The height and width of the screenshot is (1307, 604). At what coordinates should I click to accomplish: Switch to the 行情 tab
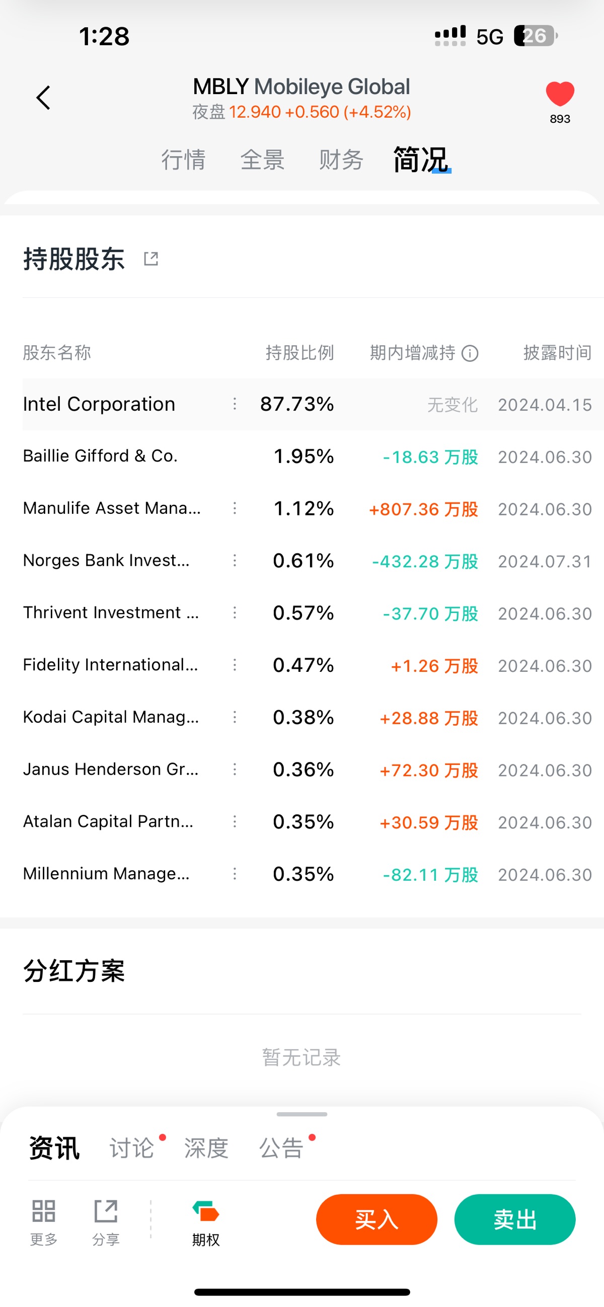click(183, 160)
